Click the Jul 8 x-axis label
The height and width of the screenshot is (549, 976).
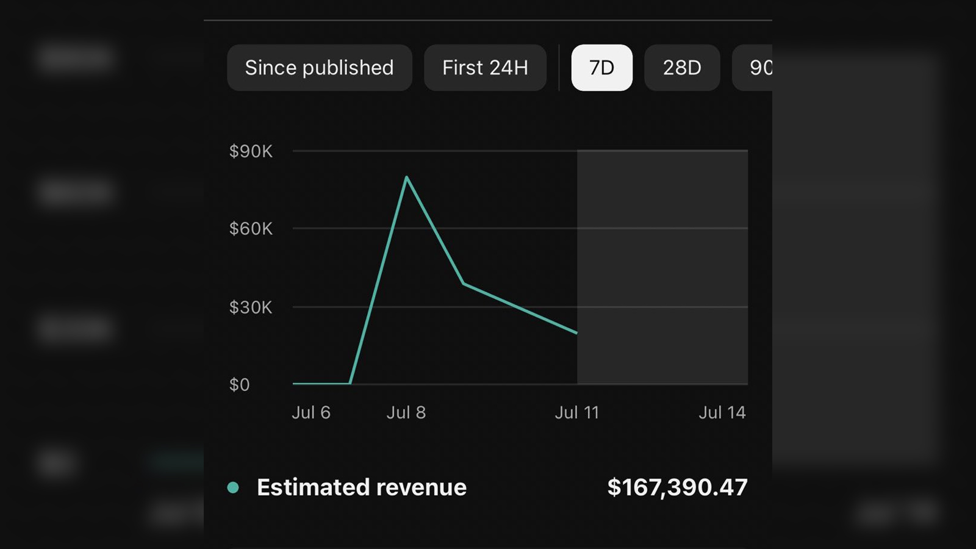click(x=406, y=412)
